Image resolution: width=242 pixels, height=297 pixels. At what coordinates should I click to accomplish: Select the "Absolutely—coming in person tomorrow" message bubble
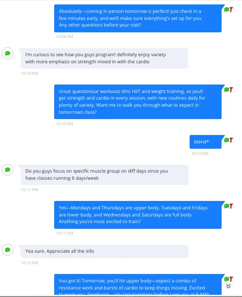coord(138,19)
